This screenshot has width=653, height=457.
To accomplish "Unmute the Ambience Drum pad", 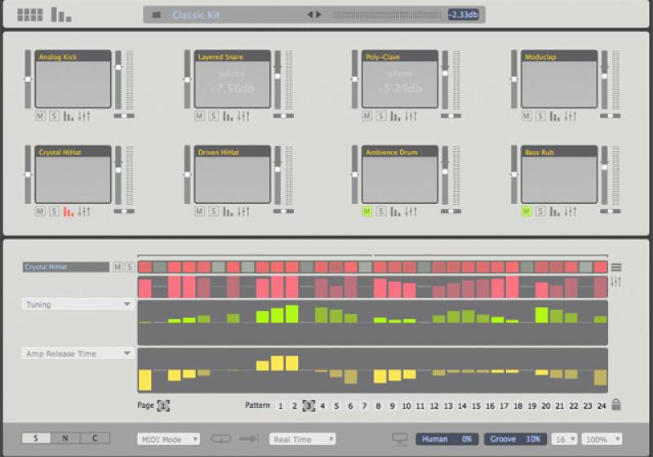I will tap(366, 211).
